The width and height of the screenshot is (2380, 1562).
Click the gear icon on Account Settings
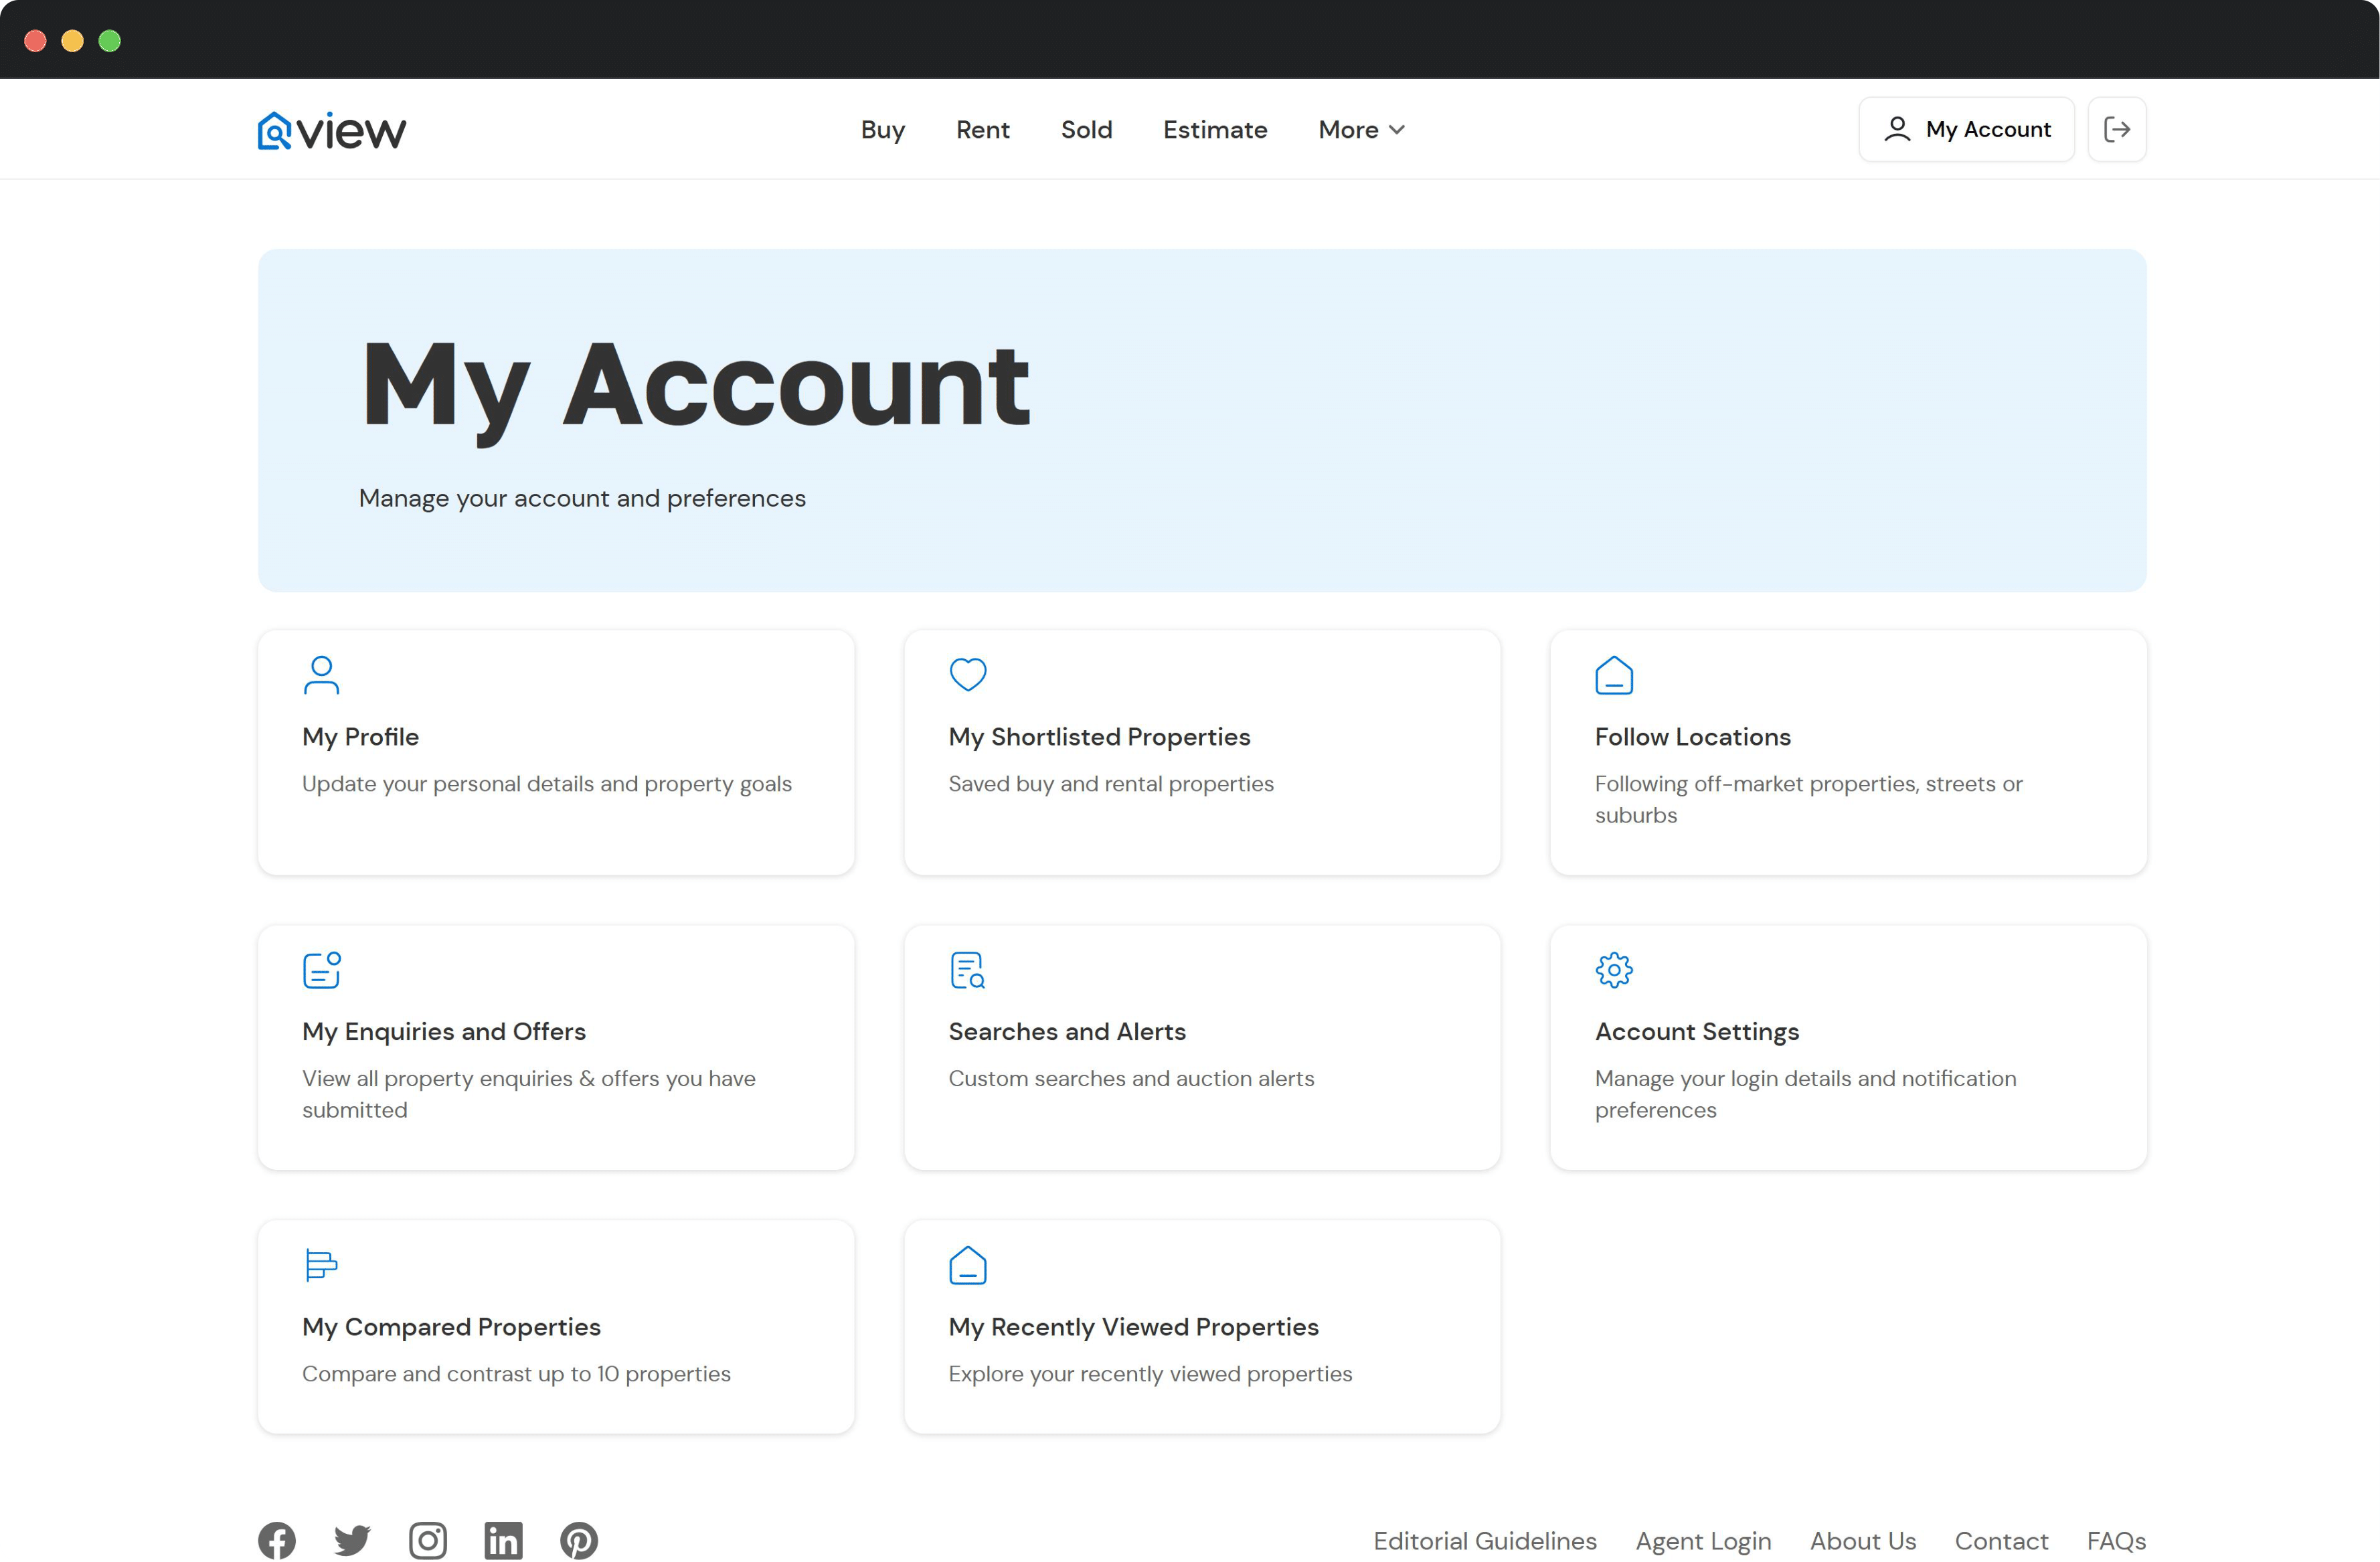tap(1614, 969)
